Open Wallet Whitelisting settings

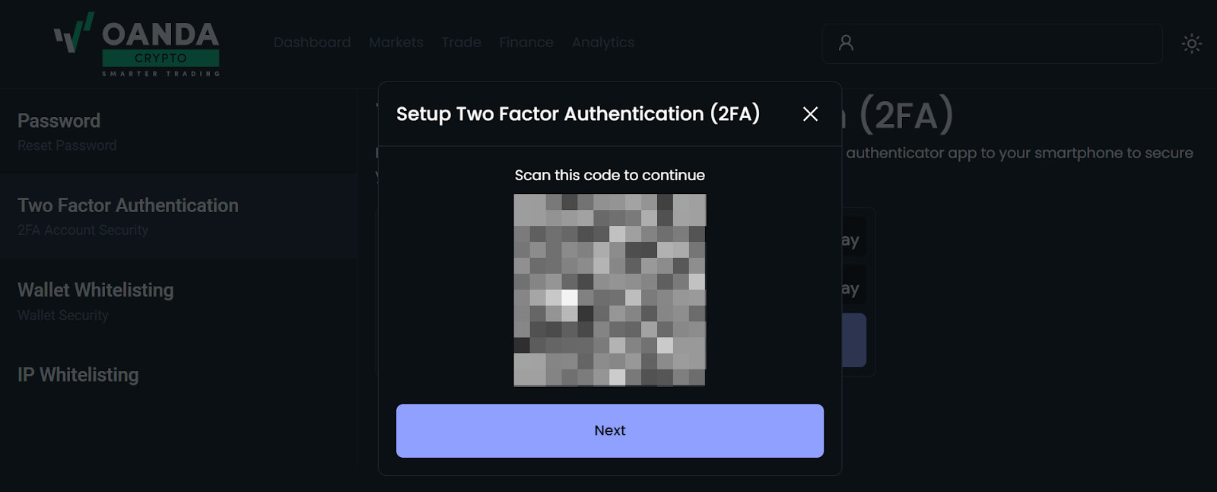point(95,290)
